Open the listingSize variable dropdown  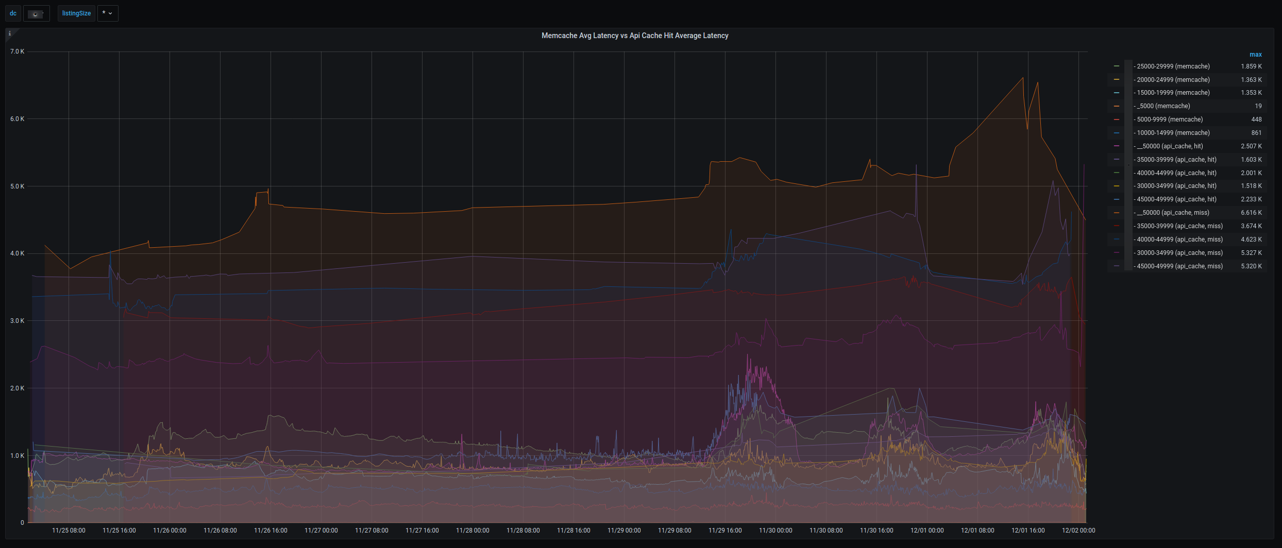[x=107, y=13]
